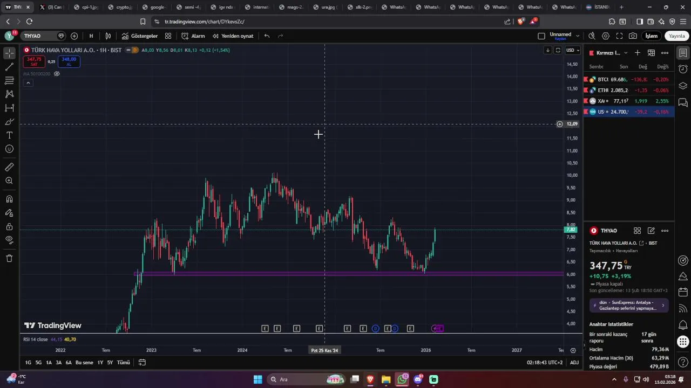Activate the zoom in tool
The width and height of the screenshot is (691, 388).
(x=9, y=181)
